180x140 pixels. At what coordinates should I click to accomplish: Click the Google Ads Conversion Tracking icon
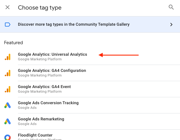(x=8, y=105)
